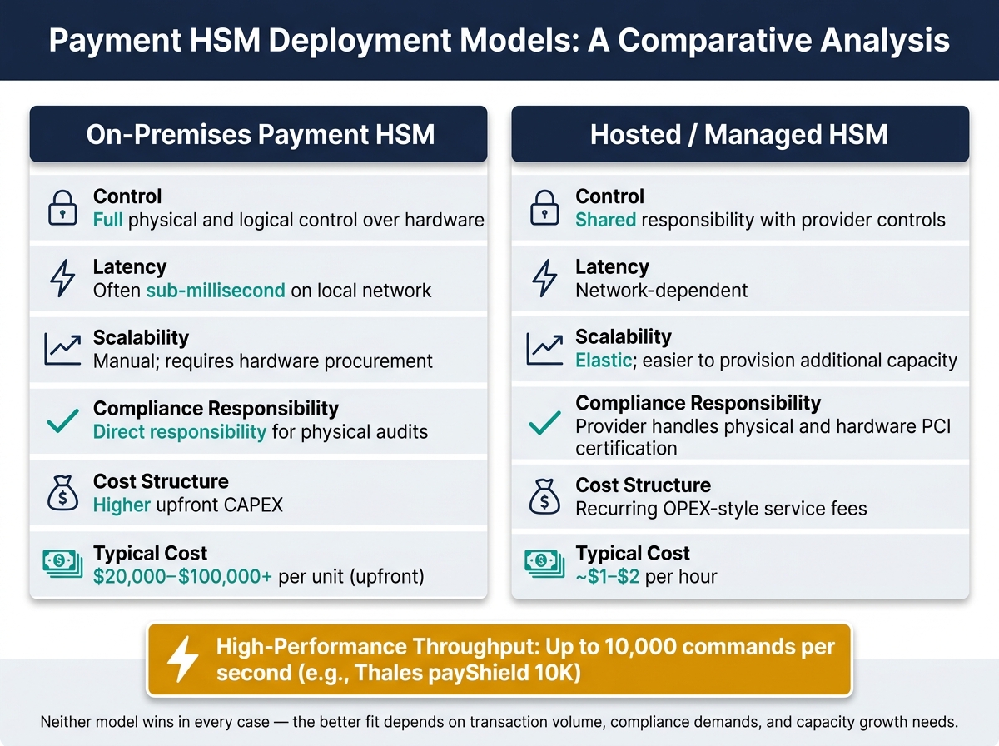Click 'Shared responsibility with provider controls'
Viewport: 999px width, 746px height.
(x=761, y=220)
